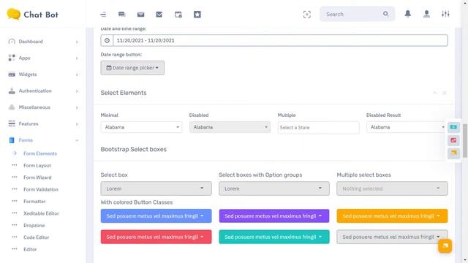
Task: Open Formatter submenu item
Action: click(34, 202)
